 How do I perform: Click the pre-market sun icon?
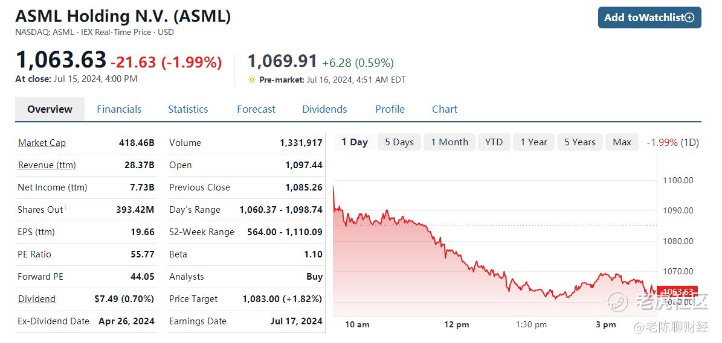pos(251,80)
